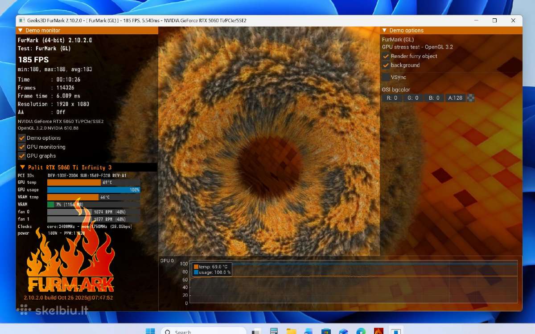The width and height of the screenshot is (535, 334).
Task: Click the GPU 0 graph label
Action: coord(167,261)
